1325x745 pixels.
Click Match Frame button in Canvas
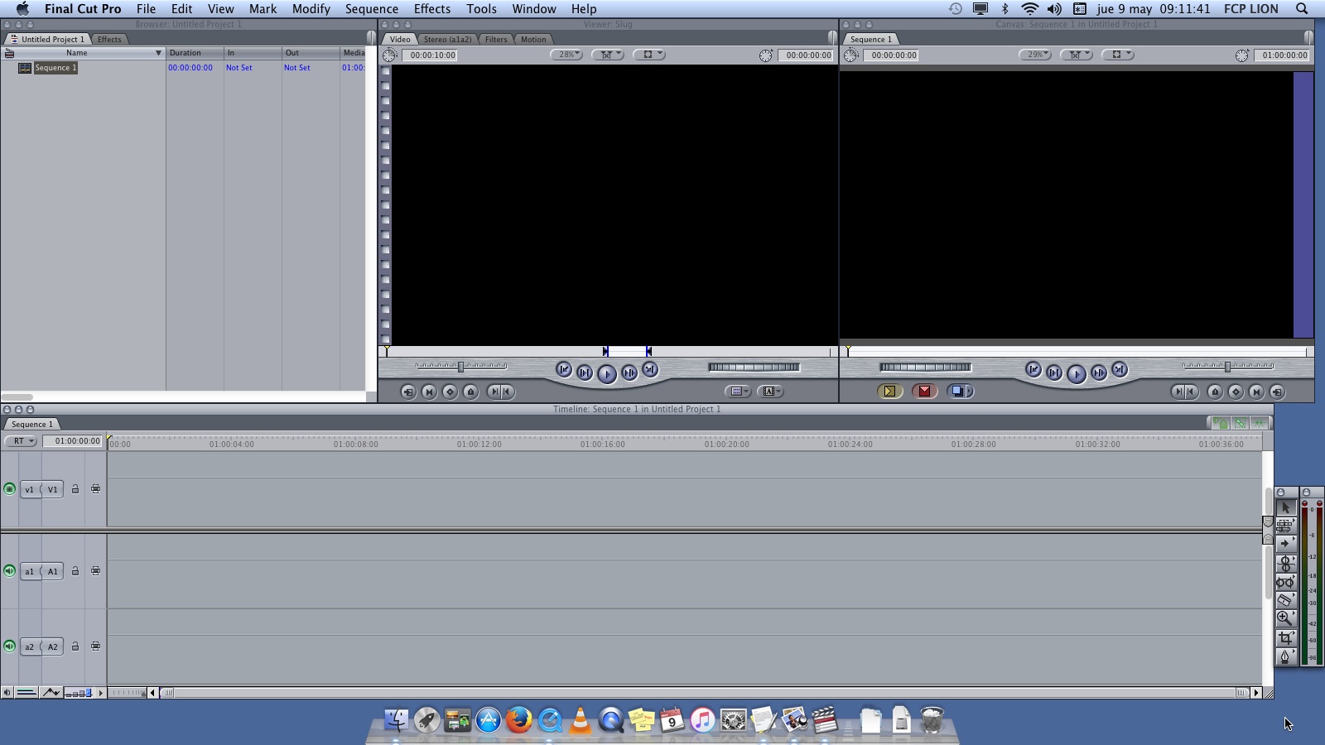click(1277, 392)
